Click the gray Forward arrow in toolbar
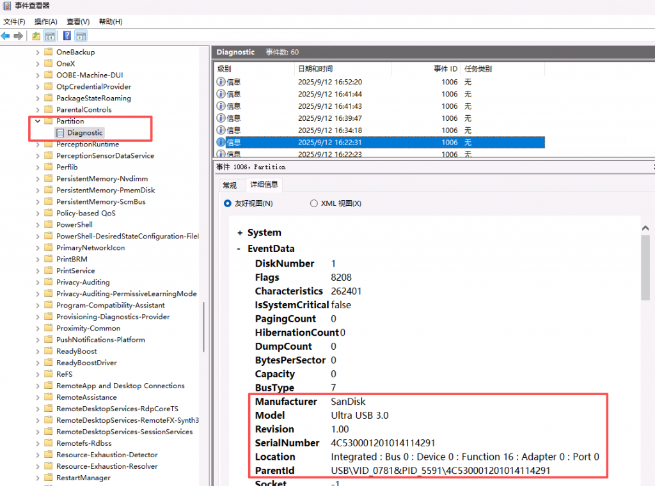The image size is (655, 486). pyautogui.click(x=19, y=36)
